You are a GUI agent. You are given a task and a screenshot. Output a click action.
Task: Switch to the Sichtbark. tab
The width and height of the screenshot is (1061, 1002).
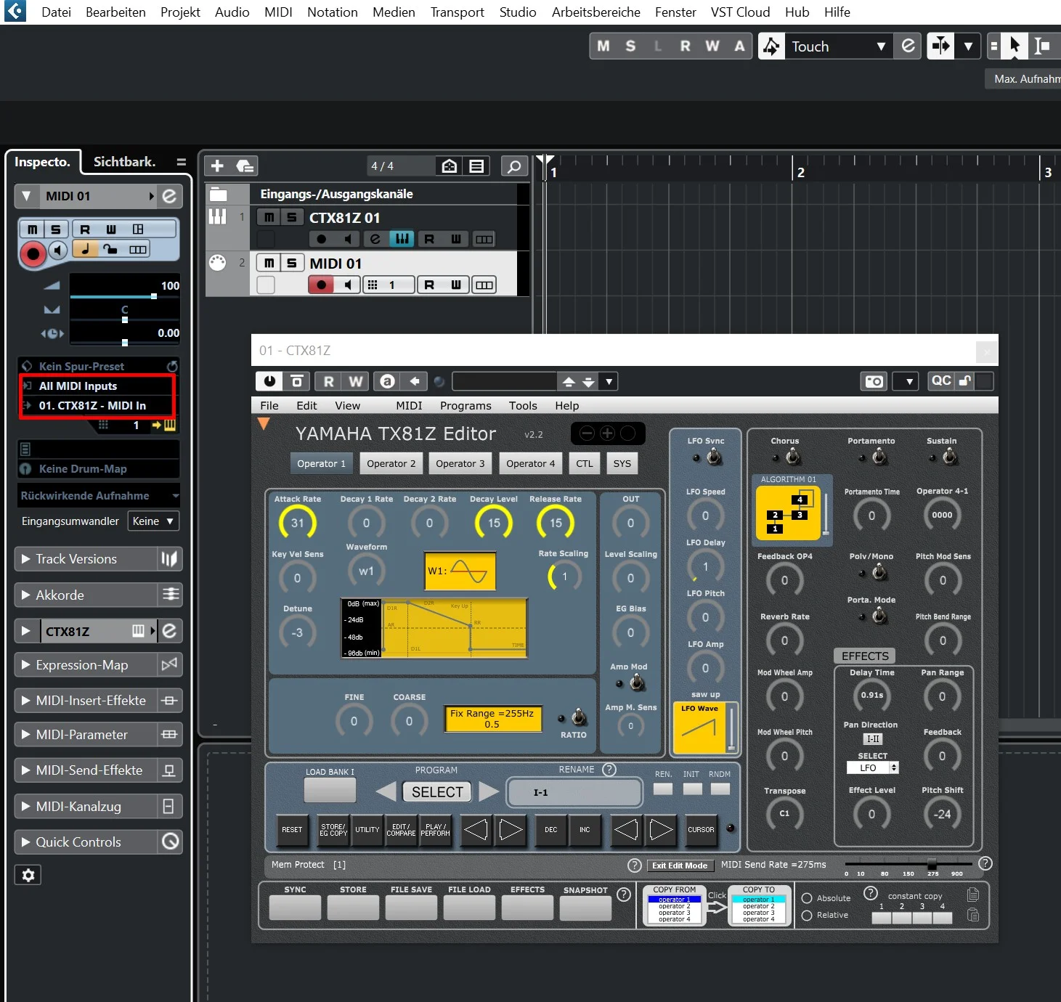click(x=124, y=162)
